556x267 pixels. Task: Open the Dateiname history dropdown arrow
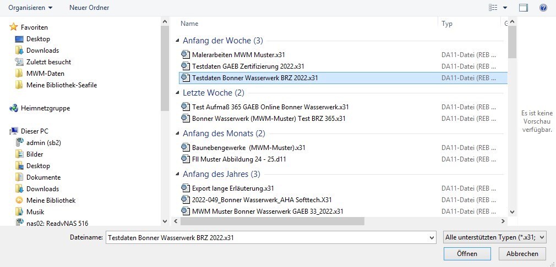point(432,238)
